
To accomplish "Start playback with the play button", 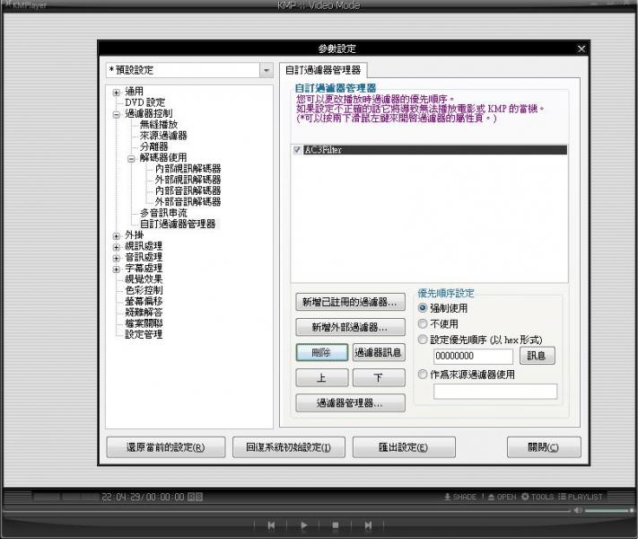I will point(303,526).
